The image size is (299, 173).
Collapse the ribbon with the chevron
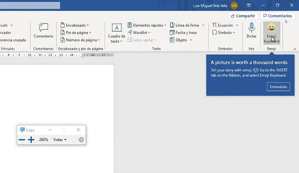pyautogui.click(x=295, y=49)
